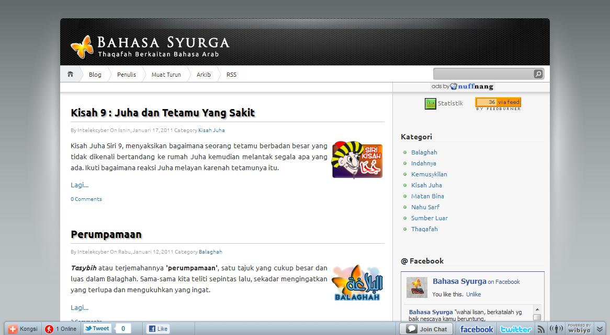Screen dimensions: 610x335
Task: Click the Kongsi share label
Action: click(x=28, y=329)
